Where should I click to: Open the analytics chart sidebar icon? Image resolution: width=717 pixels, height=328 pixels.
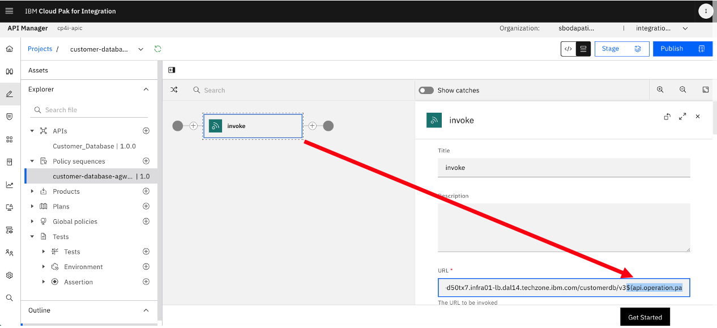click(x=9, y=185)
